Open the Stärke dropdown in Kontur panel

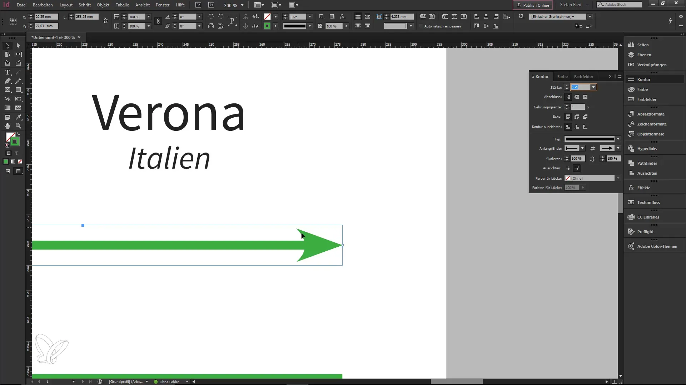tap(593, 87)
